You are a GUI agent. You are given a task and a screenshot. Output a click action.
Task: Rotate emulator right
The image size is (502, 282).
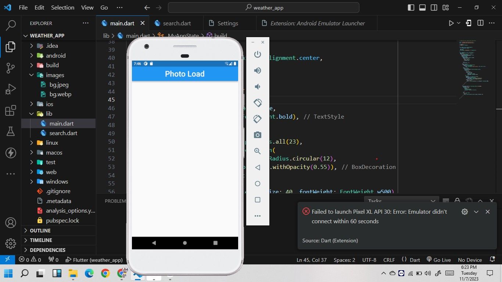point(258,119)
